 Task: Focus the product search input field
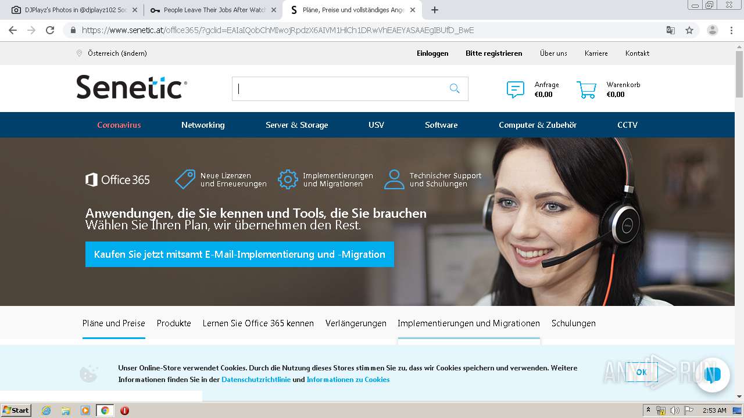(350, 89)
